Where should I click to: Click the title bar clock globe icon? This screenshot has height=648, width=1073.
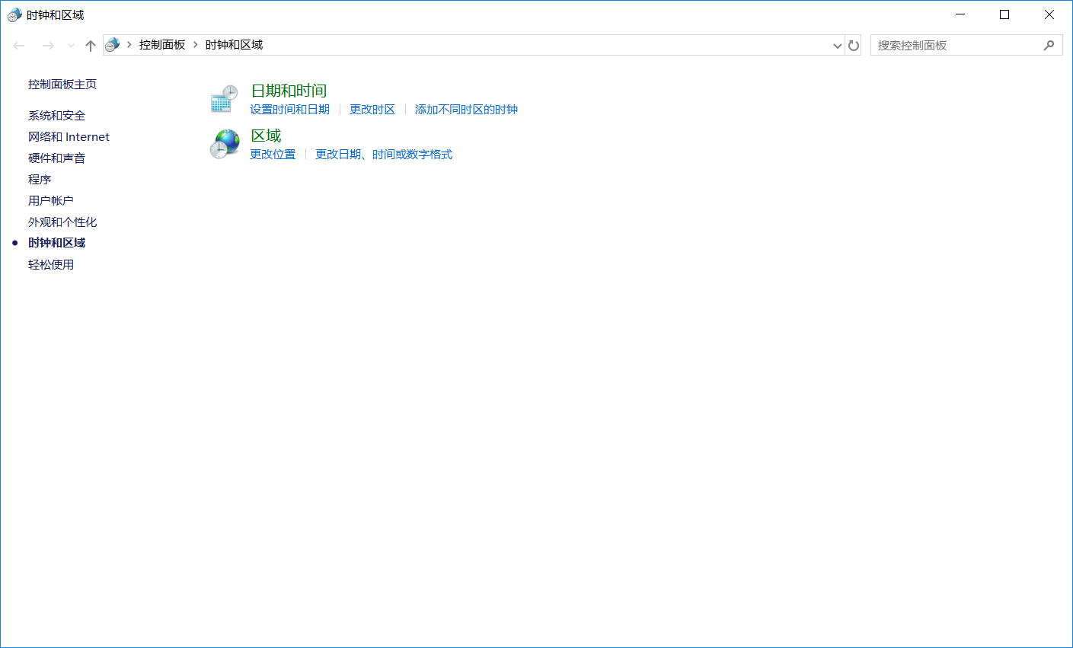14,14
